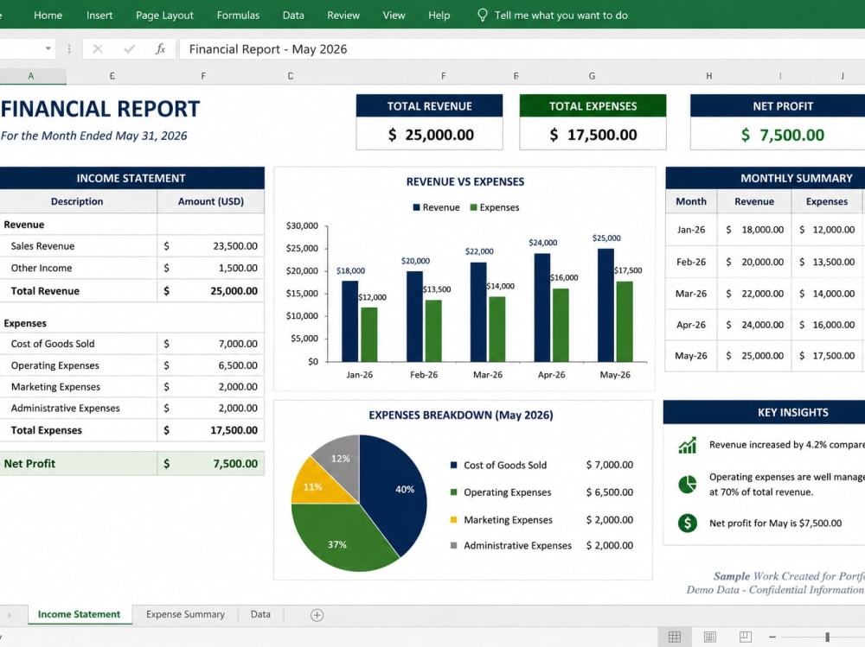865x647 pixels.
Task: Switch to Page Layout view icon
Action: (710, 637)
